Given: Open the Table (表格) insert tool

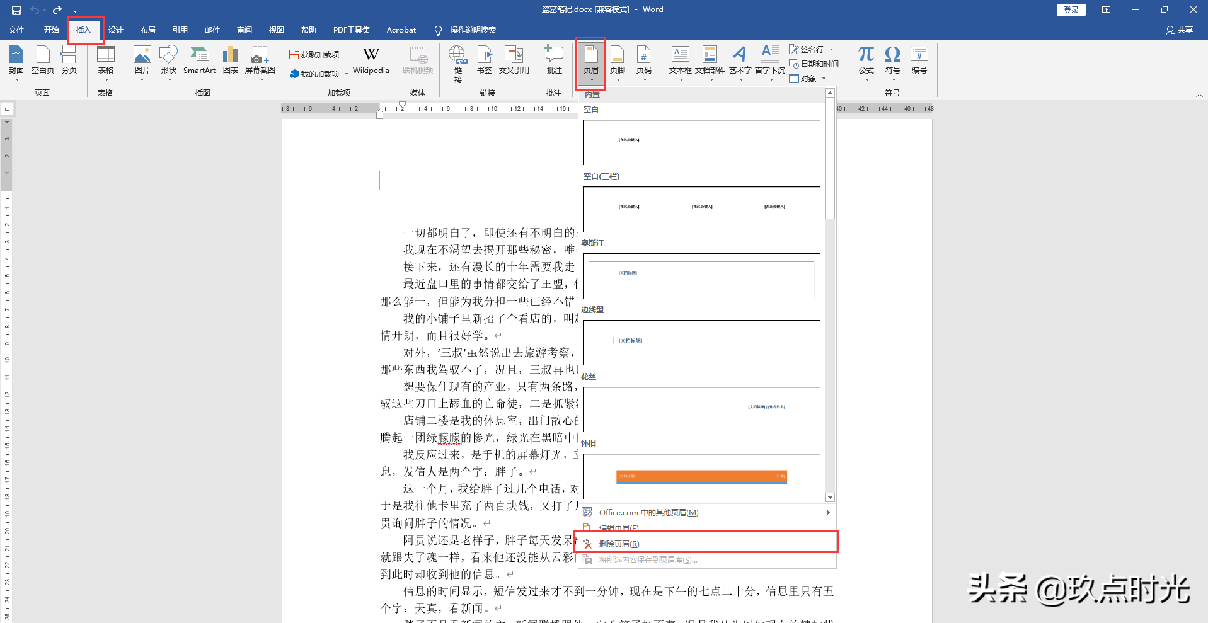Looking at the screenshot, I should 106,63.
